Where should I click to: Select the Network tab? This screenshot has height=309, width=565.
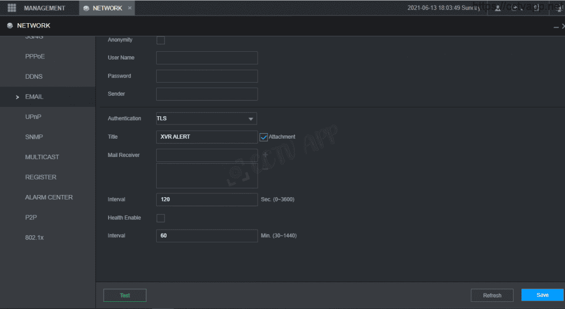tap(106, 8)
